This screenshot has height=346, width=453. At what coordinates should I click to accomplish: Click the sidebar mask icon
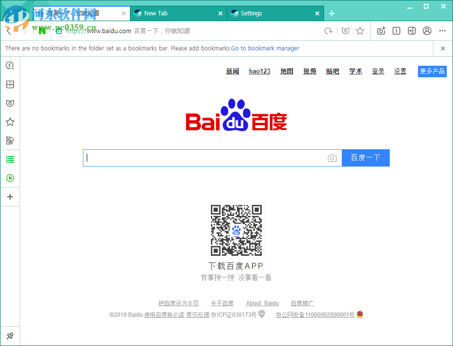coord(10,103)
